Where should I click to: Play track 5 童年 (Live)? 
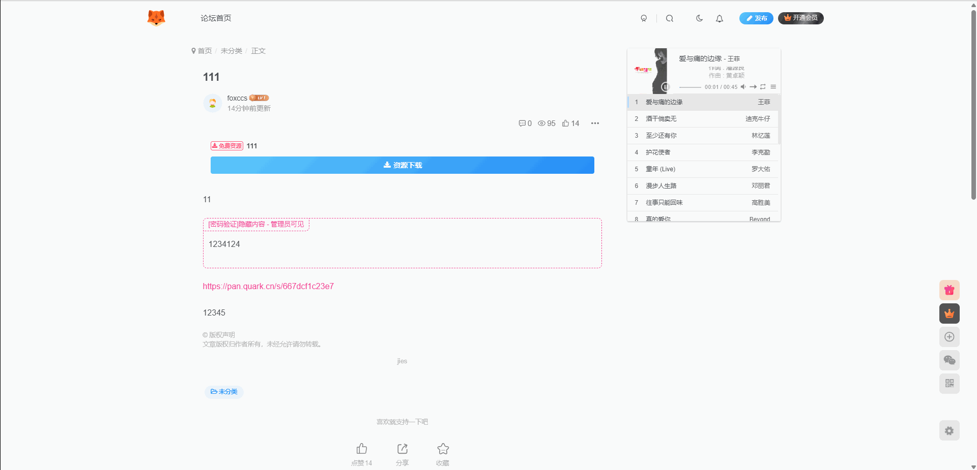pyautogui.click(x=703, y=169)
